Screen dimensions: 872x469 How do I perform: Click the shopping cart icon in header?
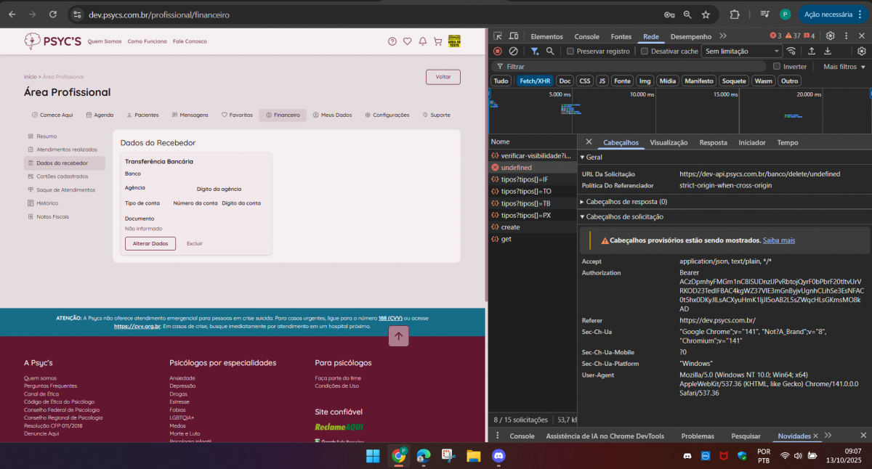pos(437,41)
